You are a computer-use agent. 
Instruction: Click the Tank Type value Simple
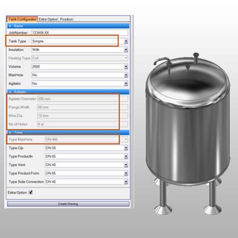38,41
